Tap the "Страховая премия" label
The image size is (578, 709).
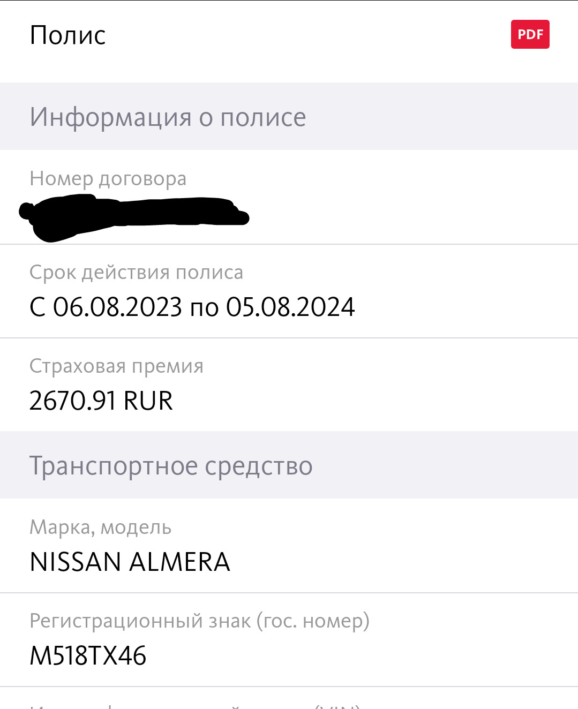[x=116, y=366]
